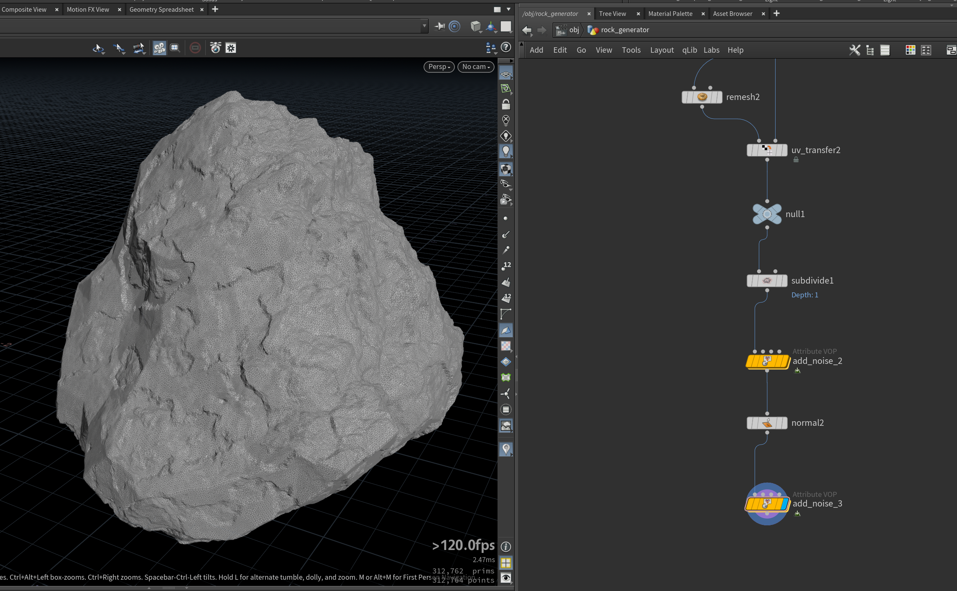Open the viewport display options info icon
The height and width of the screenshot is (591, 957).
coord(506,547)
